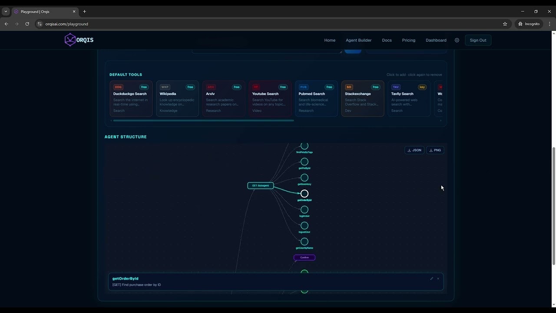The image size is (556, 313).
Task: Click the free badge on Wikipedia card
Action: [x=190, y=87]
